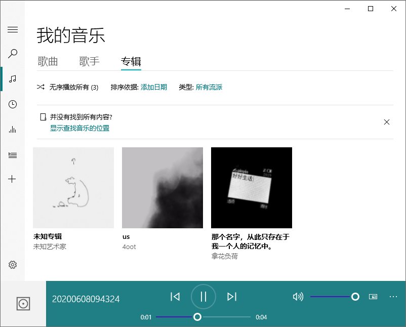Screen dimensions: 406x327
Task: Expand more options ellipsis in player bar
Action: (x=393, y=297)
